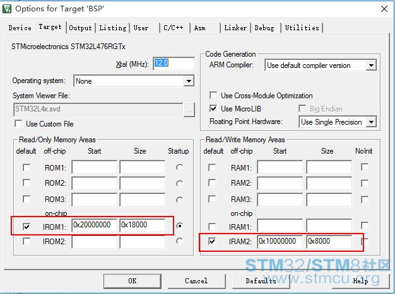The height and width of the screenshot is (294, 395).
Task: Select the IROM1 Startup radio button
Action: point(179,226)
